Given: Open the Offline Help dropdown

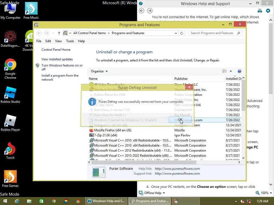Looking at the screenshot, I should click(x=152, y=193).
